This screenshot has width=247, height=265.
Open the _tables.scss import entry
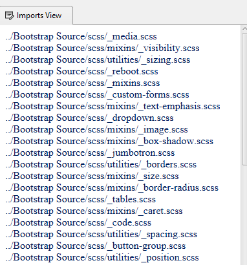point(81,199)
